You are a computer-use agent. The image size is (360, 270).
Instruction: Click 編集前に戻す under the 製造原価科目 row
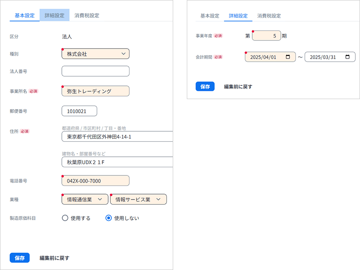coord(54,258)
